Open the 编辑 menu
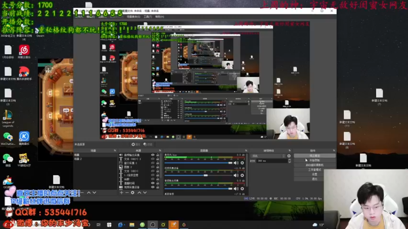The width and height of the screenshot is (408, 229). click(x=90, y=17)
